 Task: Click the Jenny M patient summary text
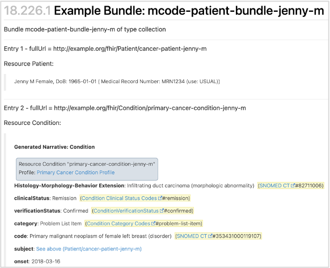pyautogui.click(x=117, y=81)
